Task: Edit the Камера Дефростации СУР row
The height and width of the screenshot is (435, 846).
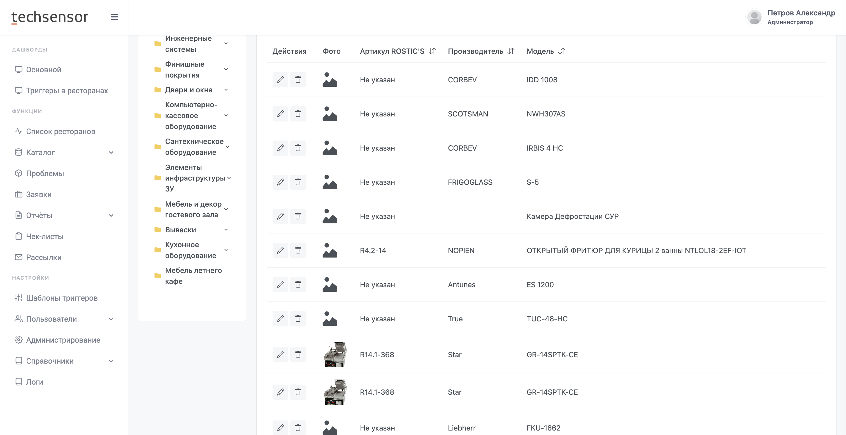Action: click(x=280, y=216)
